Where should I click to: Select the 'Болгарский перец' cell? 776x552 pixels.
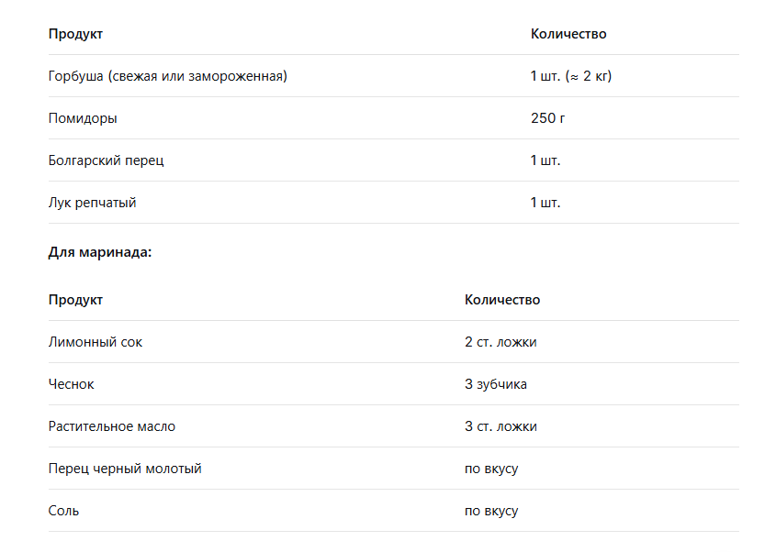[106, 160]
